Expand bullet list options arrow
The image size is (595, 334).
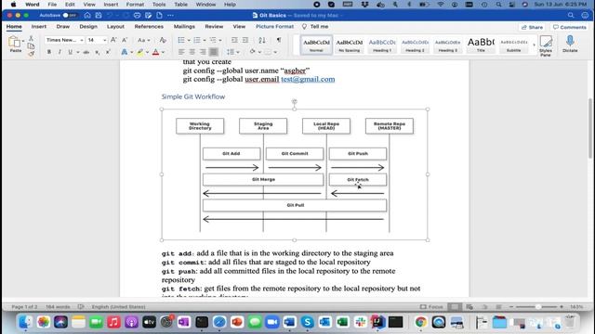(189, 40)
